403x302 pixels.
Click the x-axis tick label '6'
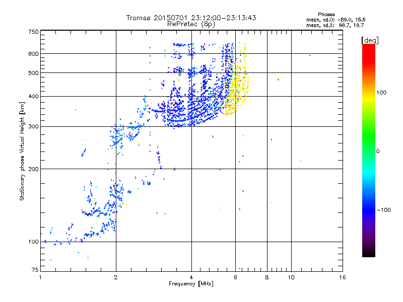coord(235,277)
